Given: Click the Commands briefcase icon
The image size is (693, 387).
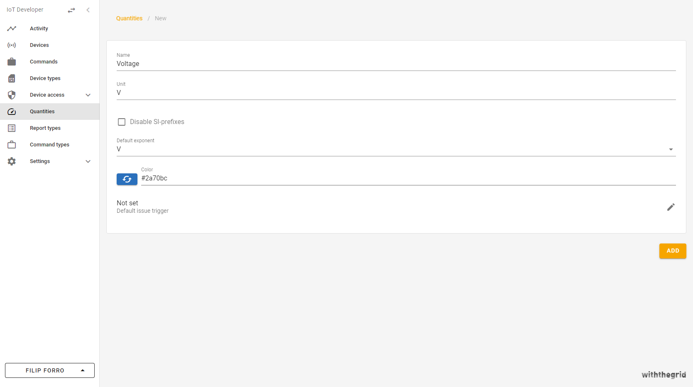Looking at the screenshot, I should (12, 62).
